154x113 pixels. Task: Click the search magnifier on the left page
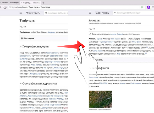click(x=46, y=13)
